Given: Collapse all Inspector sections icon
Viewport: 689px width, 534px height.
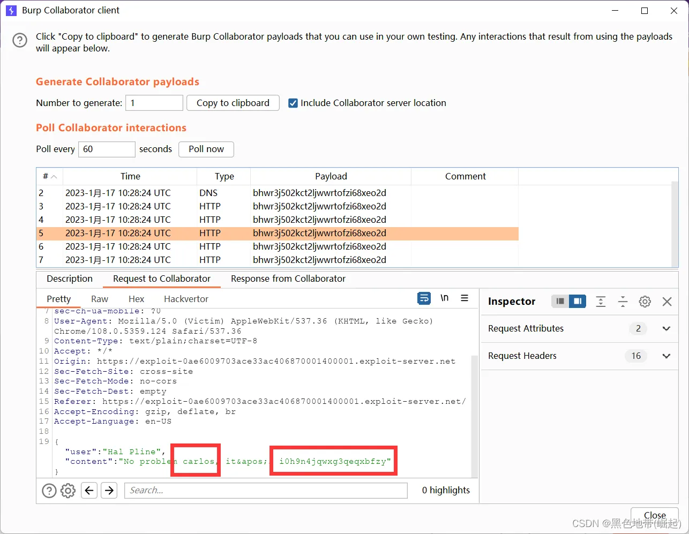Looking at the screenshot, I should (623, 302).
